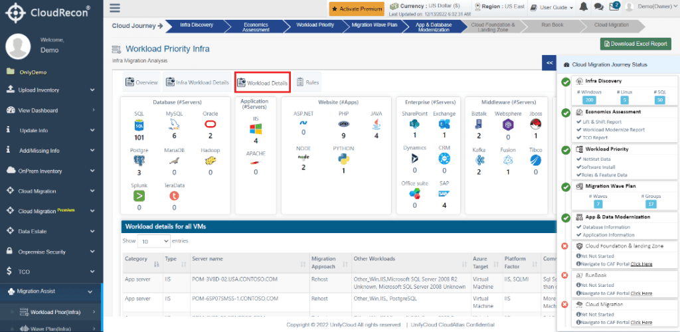680x332 pixels.
Task: Open the Rules tab
Action: click(x=307, y=82)
